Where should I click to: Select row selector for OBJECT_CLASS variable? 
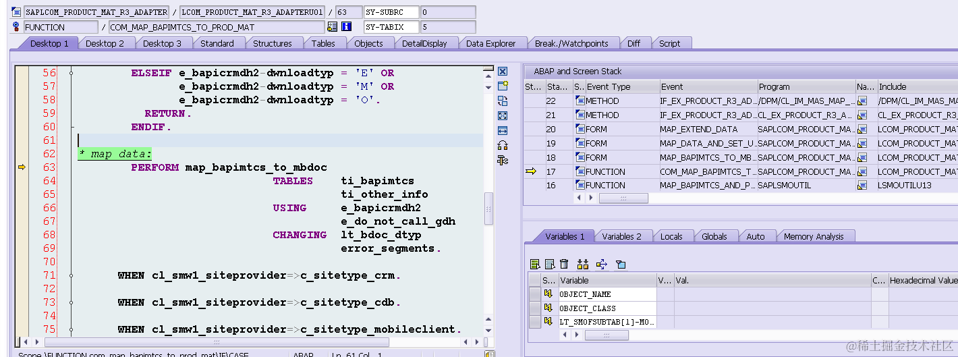click(534, 308)
